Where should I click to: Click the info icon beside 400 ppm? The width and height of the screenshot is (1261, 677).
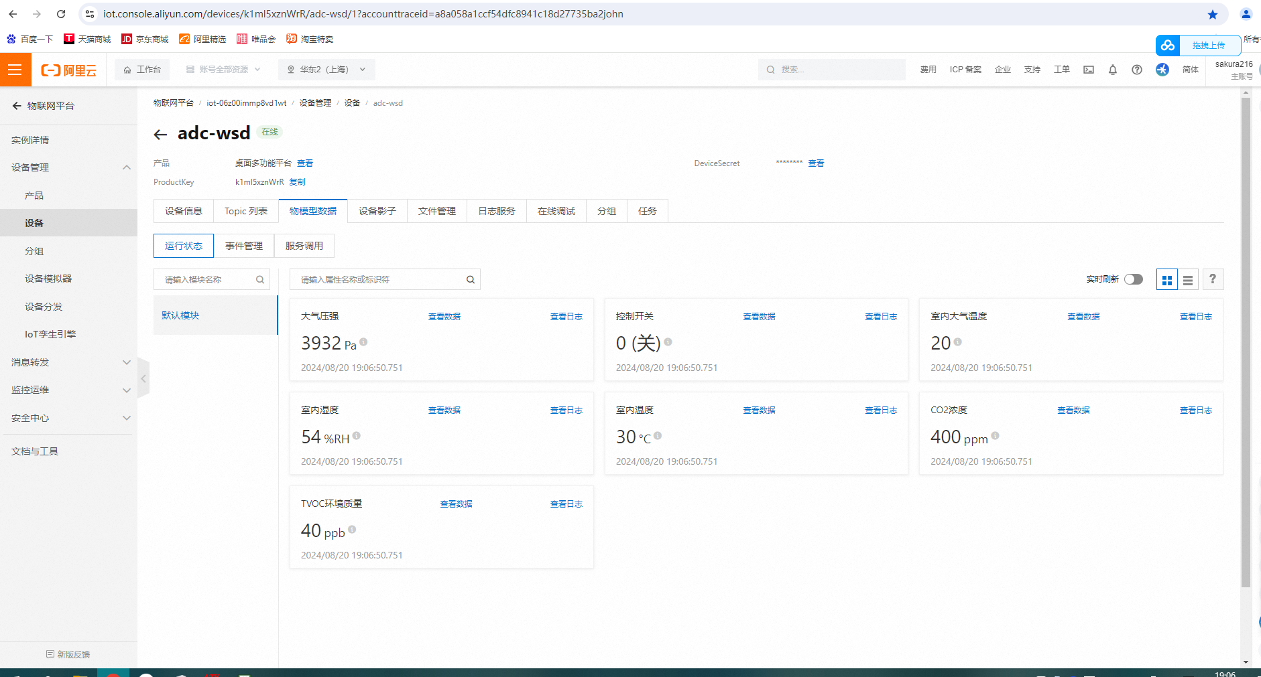(995, 436)
